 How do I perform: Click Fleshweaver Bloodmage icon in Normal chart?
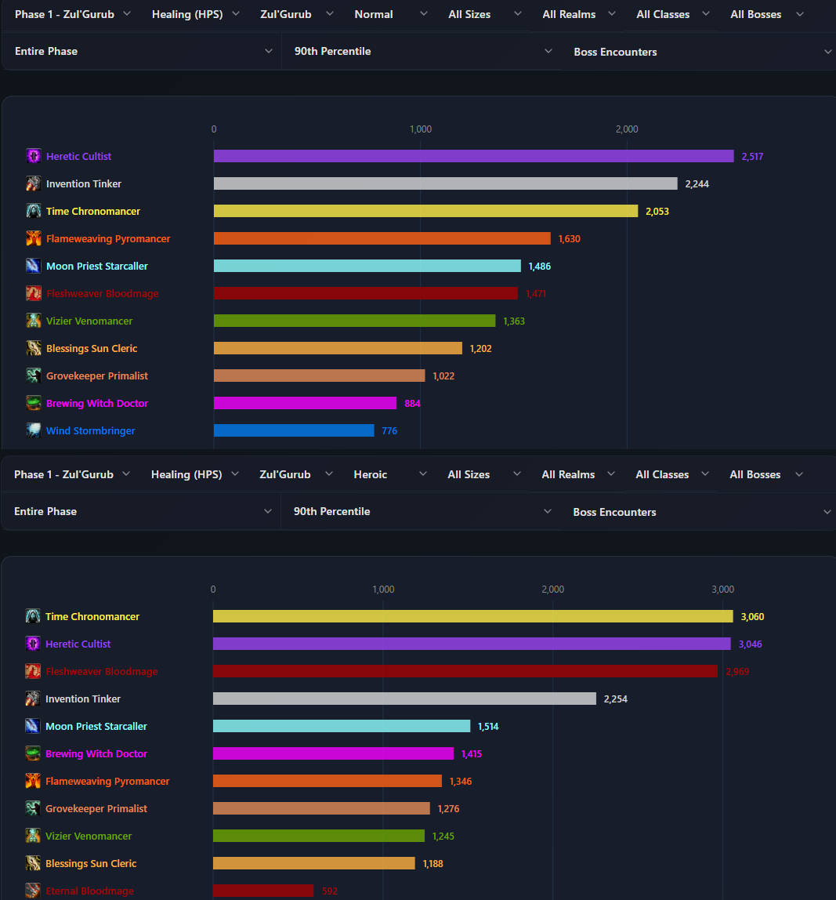click(x=33, y=293)
